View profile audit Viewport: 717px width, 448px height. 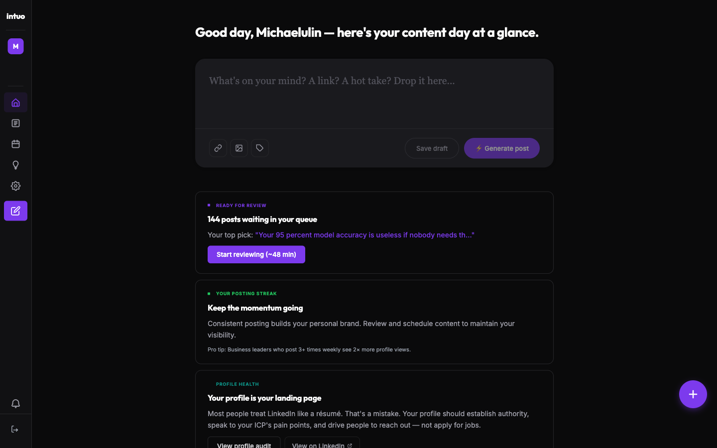tap(244, 445)
